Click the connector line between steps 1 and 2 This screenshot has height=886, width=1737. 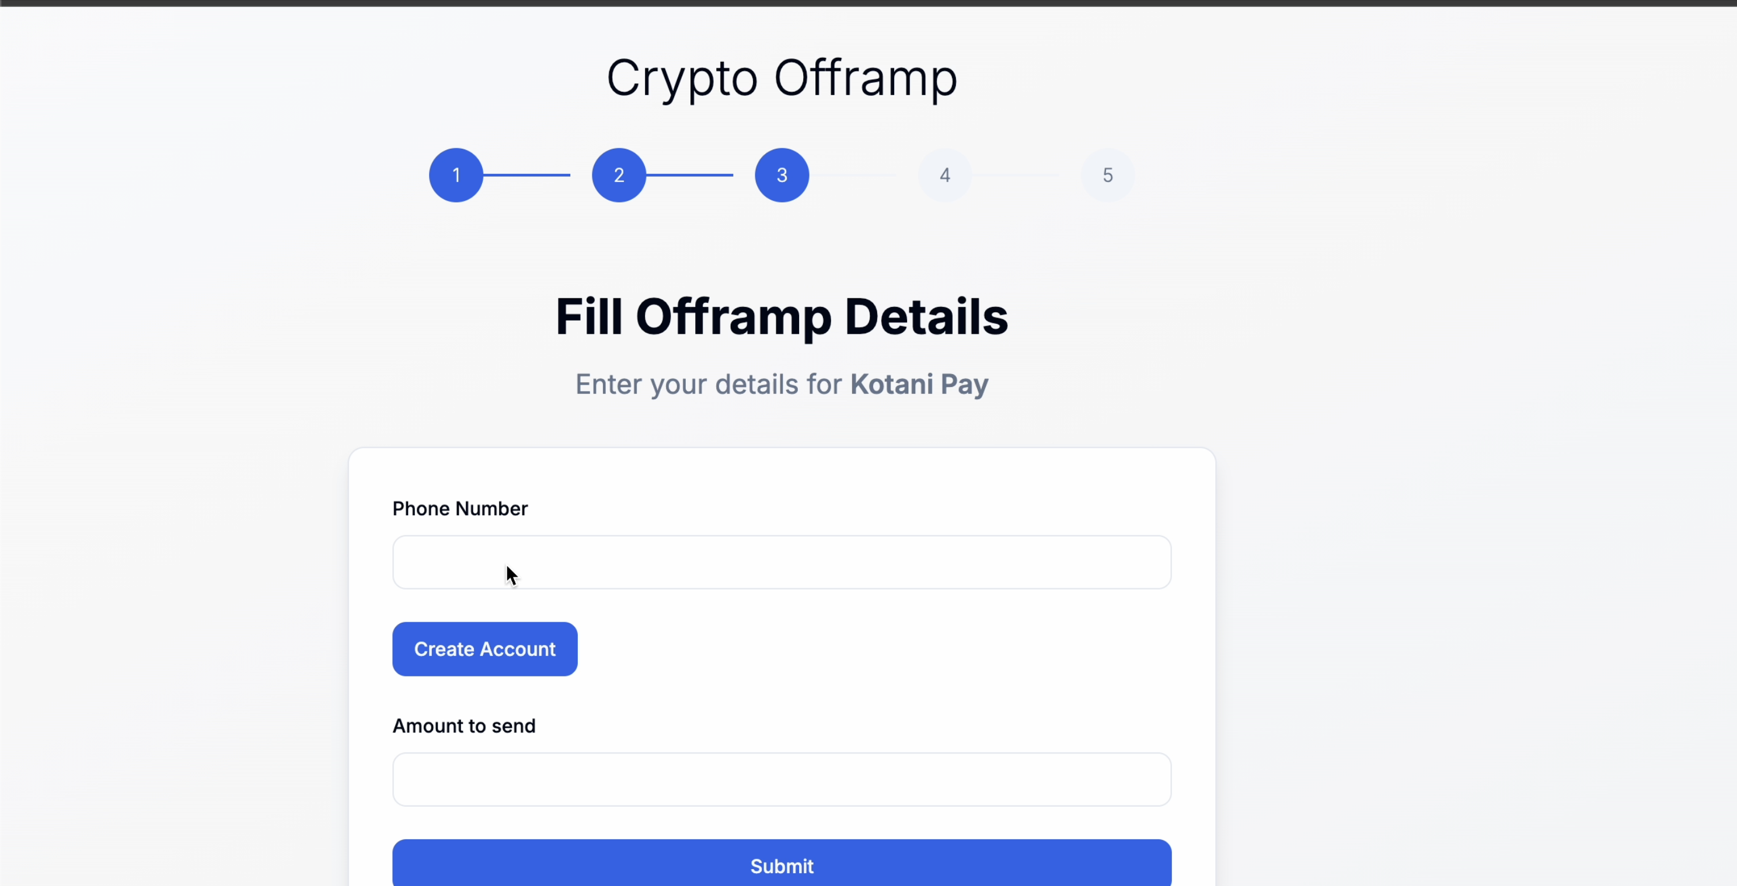[526, 175]
